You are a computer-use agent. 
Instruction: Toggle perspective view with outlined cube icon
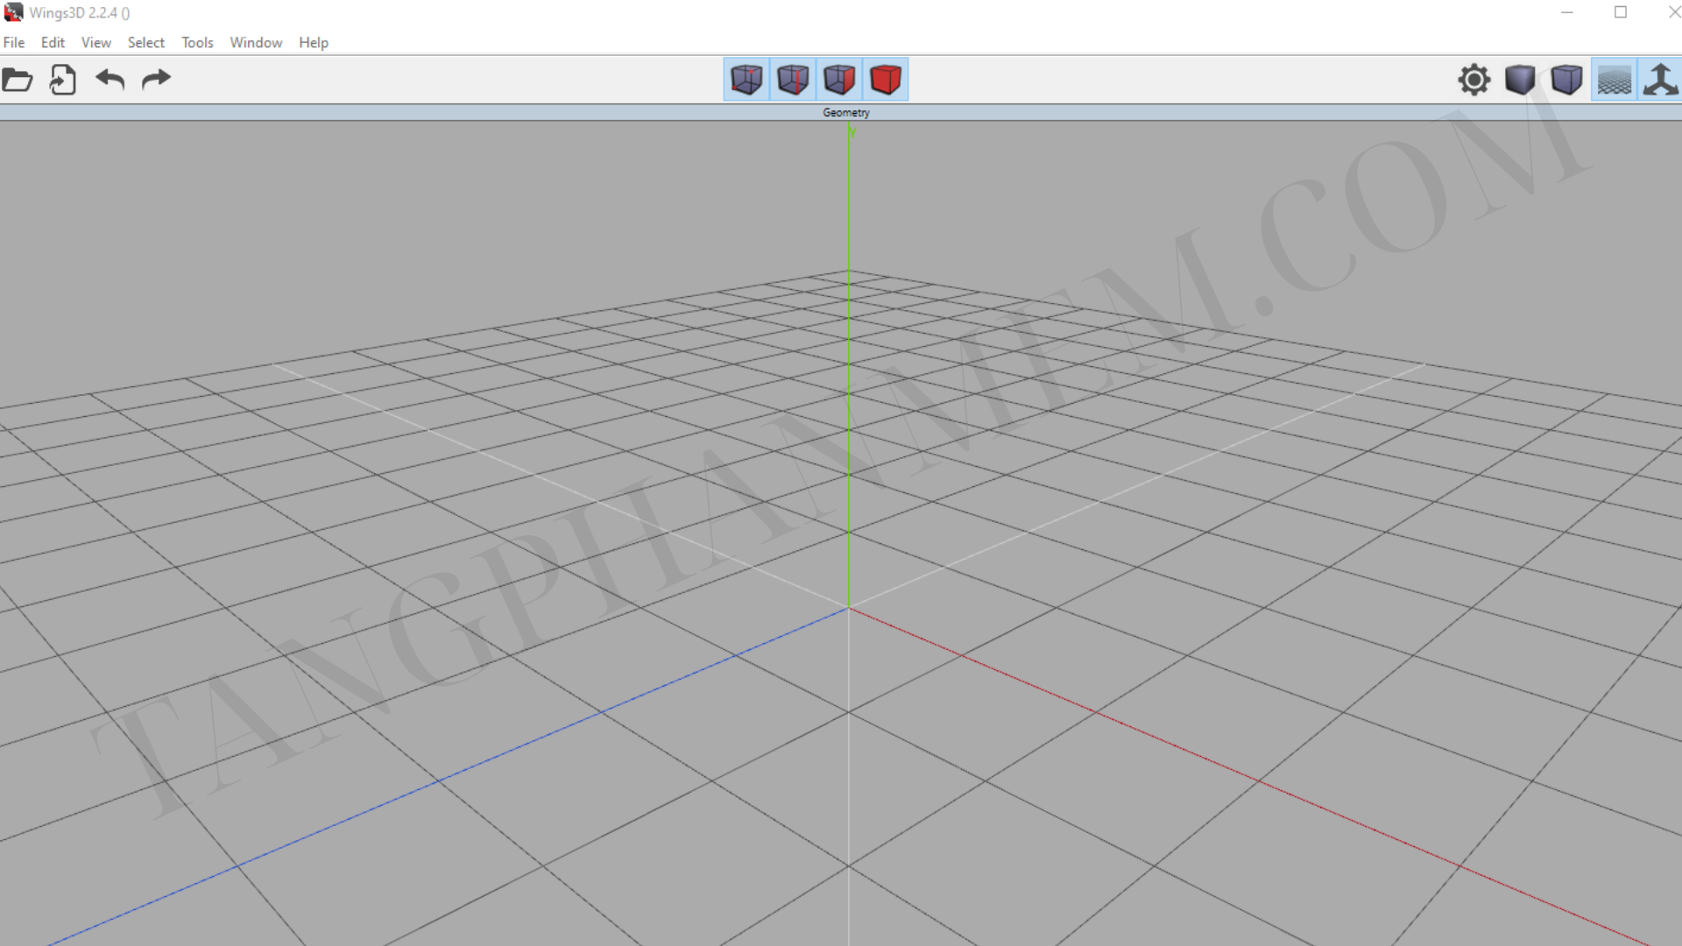click(x=1566, y=80)
